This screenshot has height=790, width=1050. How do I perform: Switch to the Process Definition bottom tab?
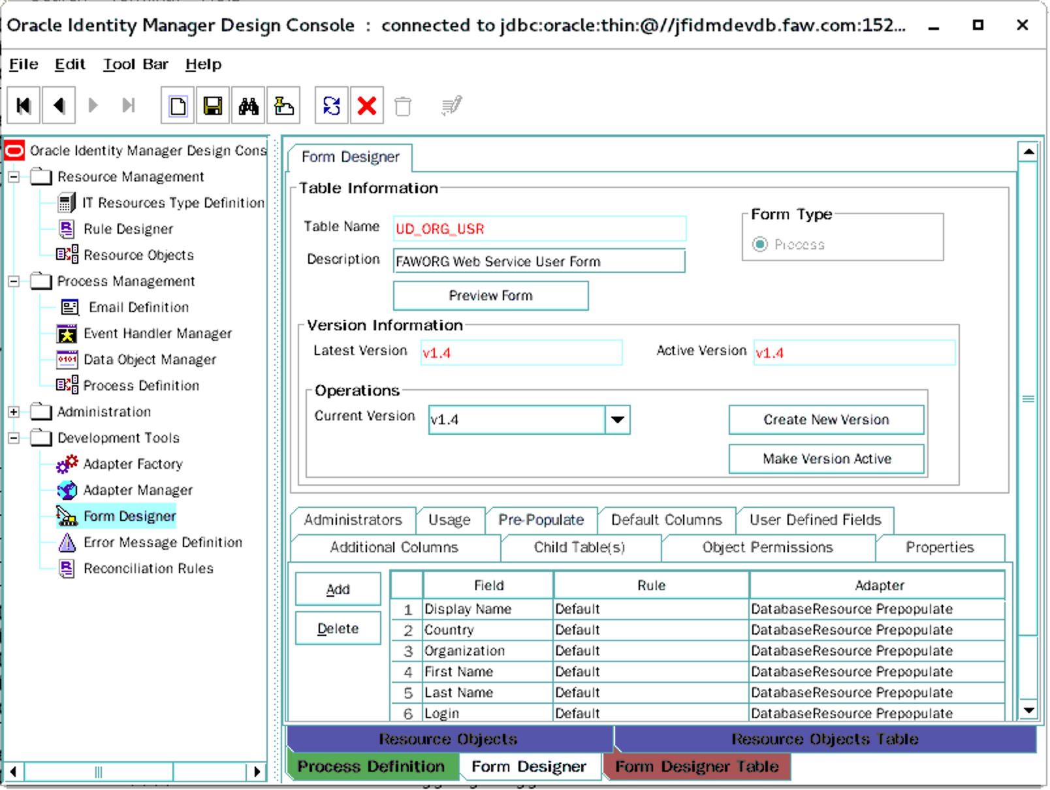[372, 766]
